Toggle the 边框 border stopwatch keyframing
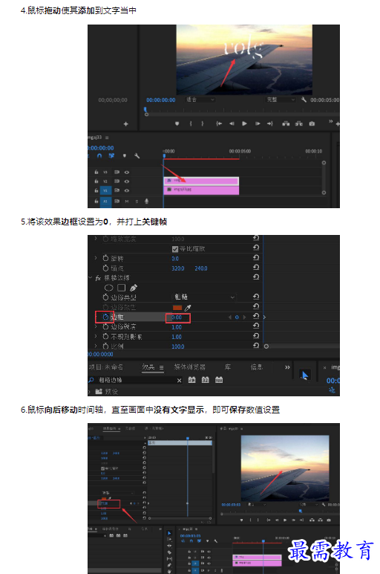The image size is (380, 574). pyautogui.click(x=105, y=317)
